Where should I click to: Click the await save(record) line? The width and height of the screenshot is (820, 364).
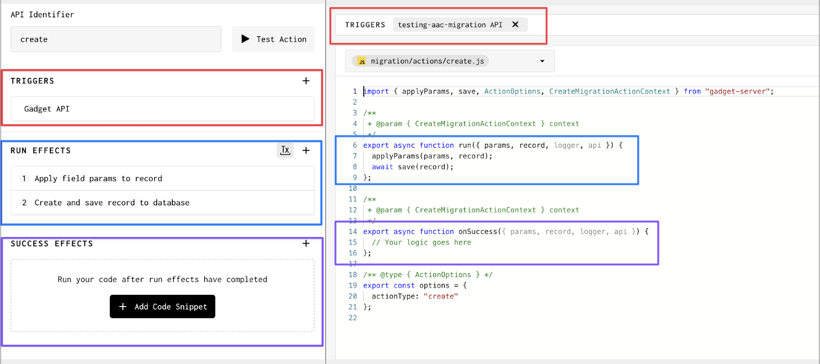[413, 167]
